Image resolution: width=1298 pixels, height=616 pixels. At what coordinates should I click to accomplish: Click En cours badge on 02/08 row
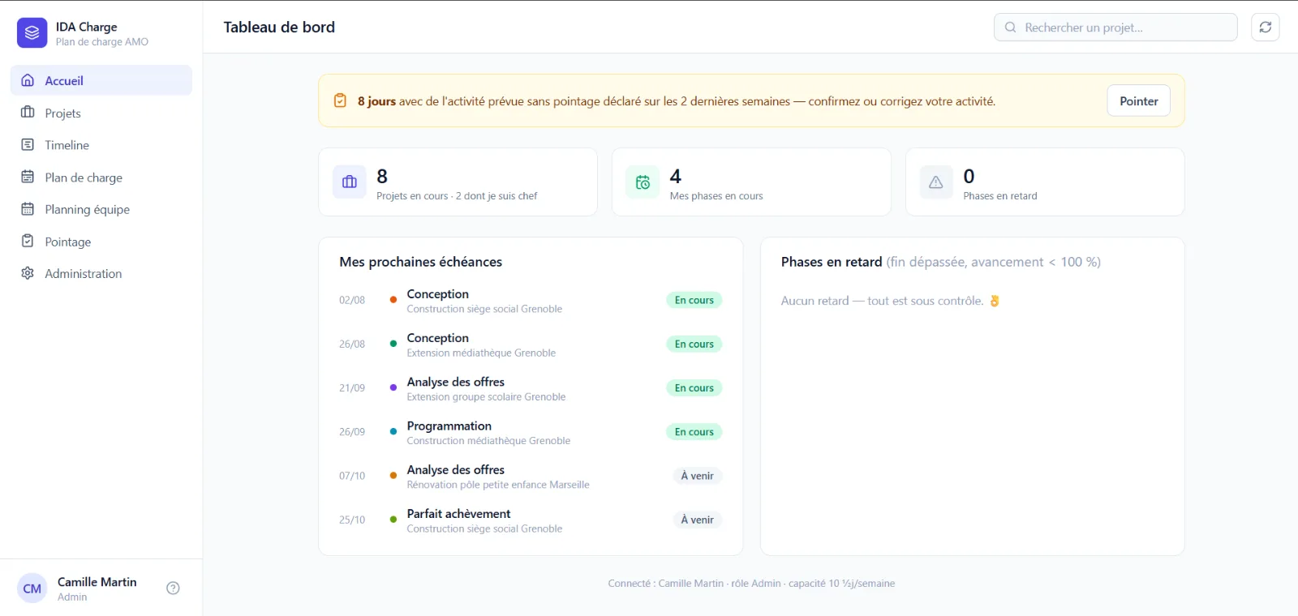(x=694, y=300)
